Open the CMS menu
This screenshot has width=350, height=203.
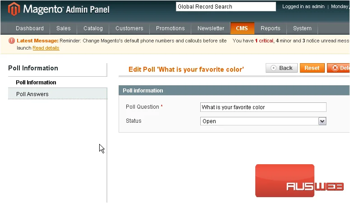click(x=242, y=28)
